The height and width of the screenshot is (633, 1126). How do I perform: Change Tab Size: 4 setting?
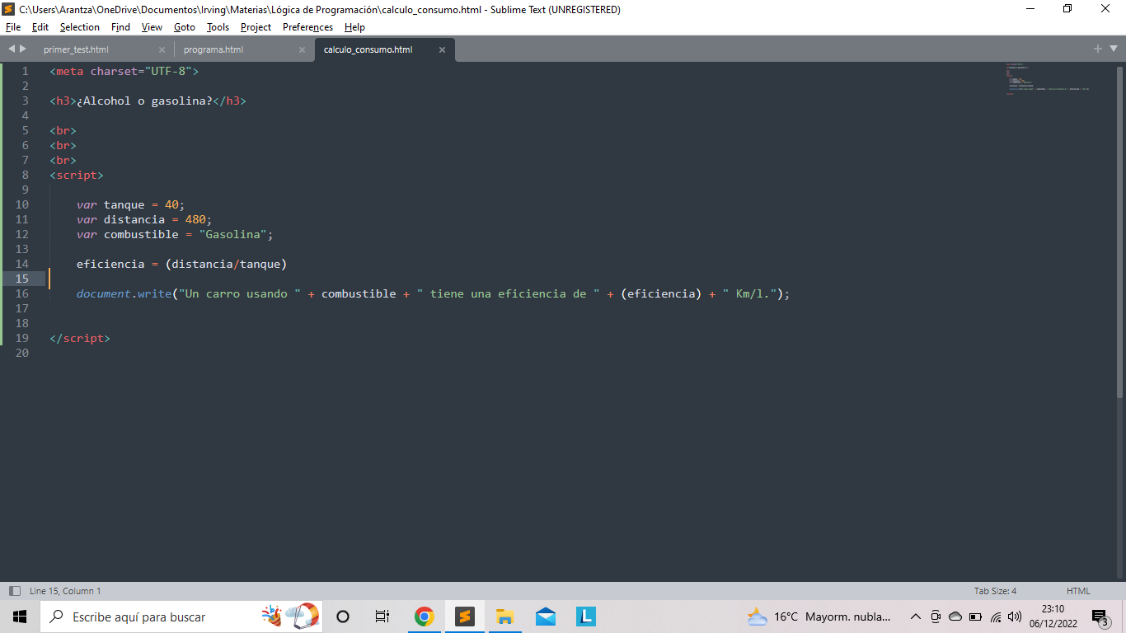(995, 591)
